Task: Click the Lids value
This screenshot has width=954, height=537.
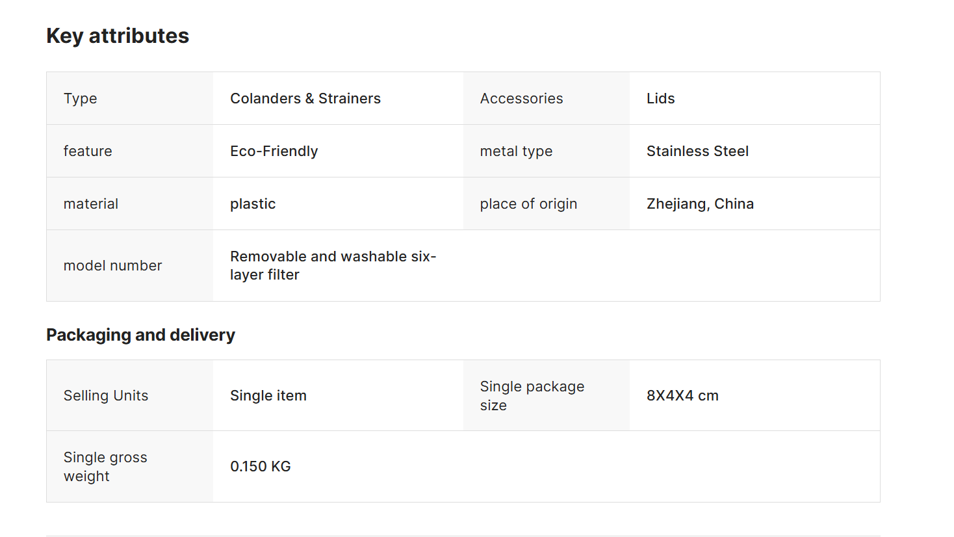Action: 660,98
